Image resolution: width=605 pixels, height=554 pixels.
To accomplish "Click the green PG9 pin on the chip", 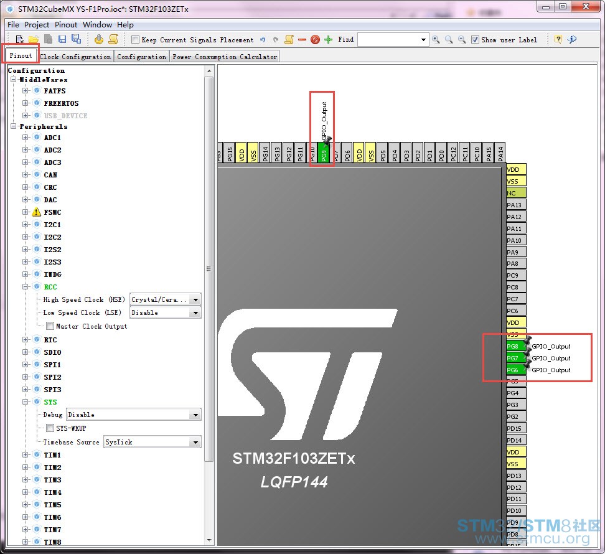I will point(323,153).
